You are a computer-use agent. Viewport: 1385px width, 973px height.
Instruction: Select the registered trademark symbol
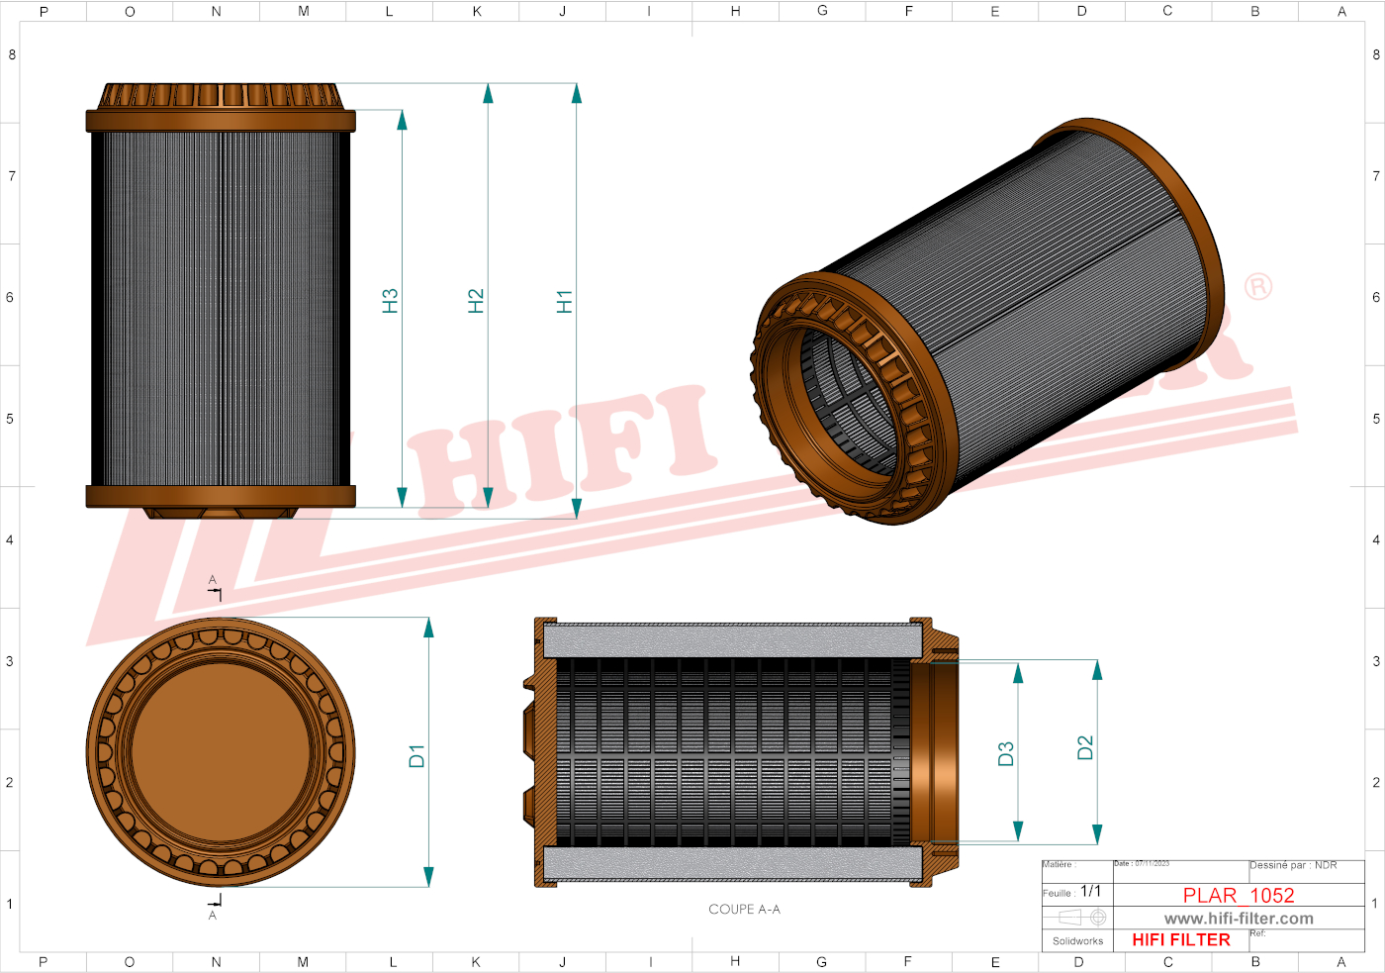click(x=1258, y=285)
